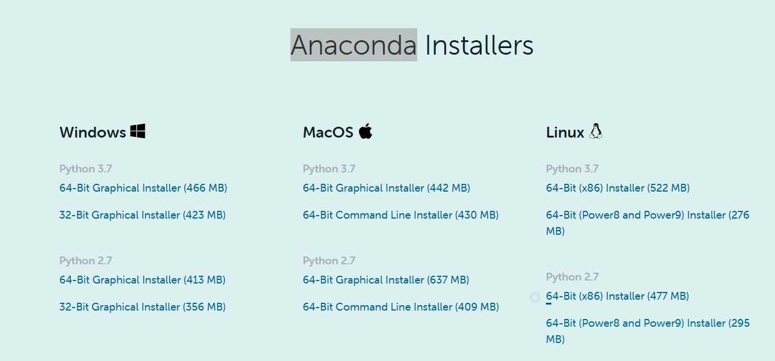Download Linux Python 3.7 Power8 and Power9 Installer
Viewport: 775px width, 361px height.
click(648, 223)
